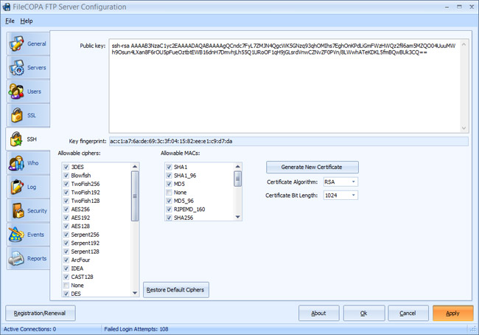Viewport: 479px width, 335px height.
Task: Toggle the 3DES cipher checkbox
Action: point(66,167)
